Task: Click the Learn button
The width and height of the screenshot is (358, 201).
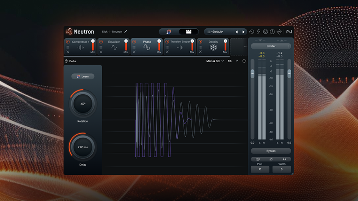Action: (83, 76)
